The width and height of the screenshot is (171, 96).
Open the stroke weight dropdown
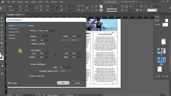coord(118,6)
